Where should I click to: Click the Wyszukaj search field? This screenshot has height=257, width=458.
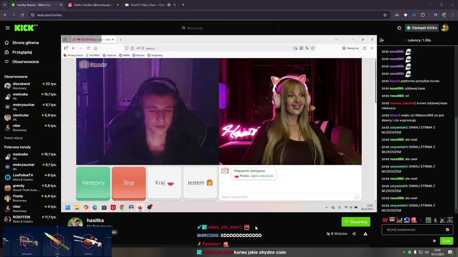229,28
